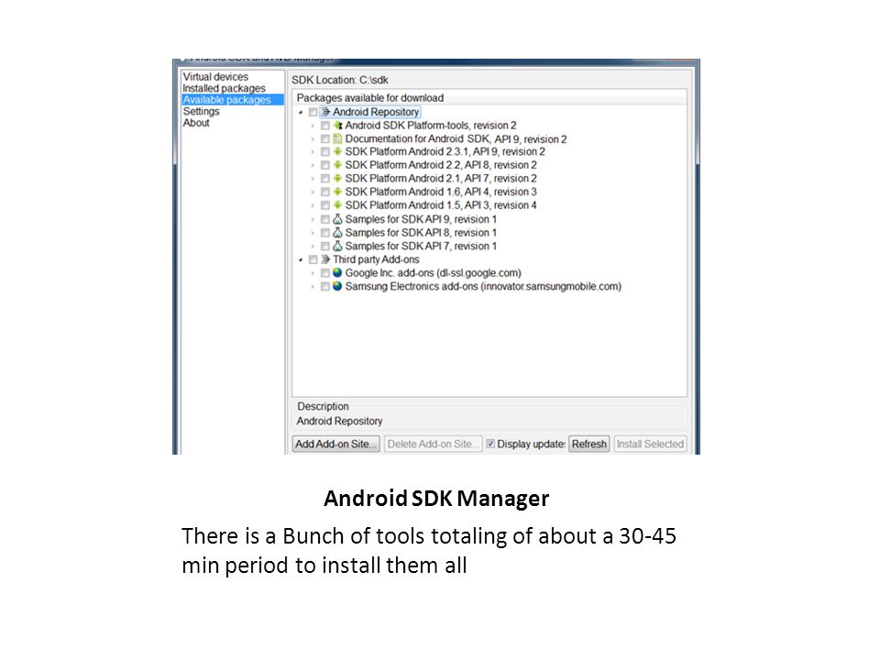This screenshot has width=880, height=660.
Task: Click the Third party Add-ons group icon
Action: (x=325, y=259)
